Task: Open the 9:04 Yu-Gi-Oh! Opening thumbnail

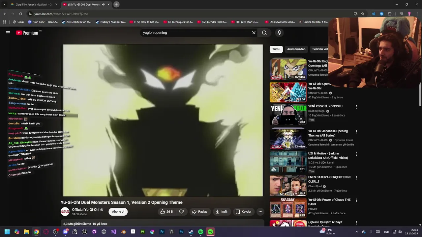Action: pos(288,92)
